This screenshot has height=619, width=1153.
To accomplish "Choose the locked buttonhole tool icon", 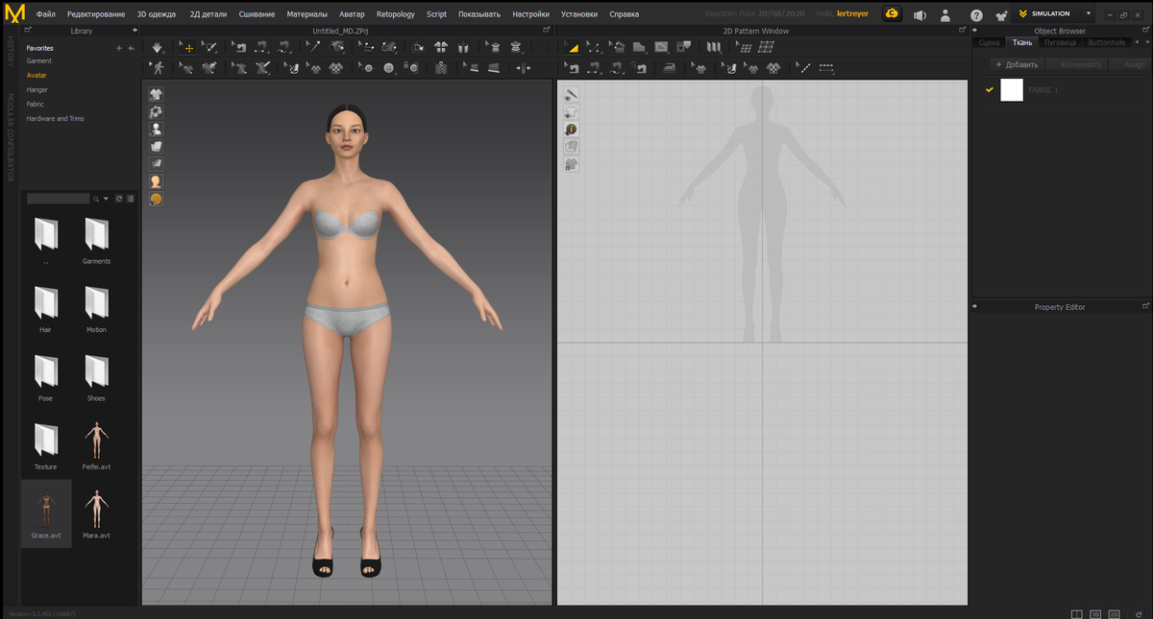I will point(410,68).
